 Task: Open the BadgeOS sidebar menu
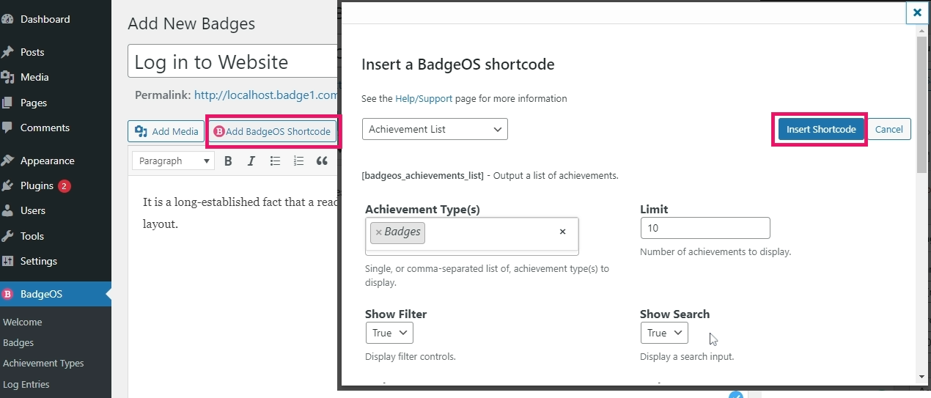point(41,295)
